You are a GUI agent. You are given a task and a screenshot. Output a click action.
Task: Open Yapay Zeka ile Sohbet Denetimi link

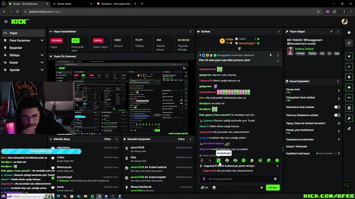(x=339, y=123)
